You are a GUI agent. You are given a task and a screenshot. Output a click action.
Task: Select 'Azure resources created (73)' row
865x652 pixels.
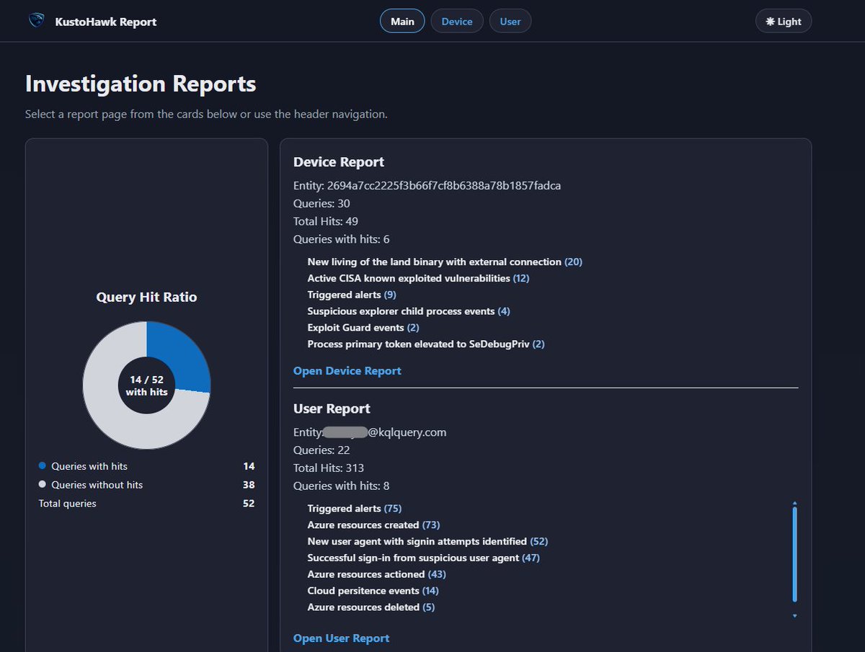pyautogui.click(x=373, y=525)
